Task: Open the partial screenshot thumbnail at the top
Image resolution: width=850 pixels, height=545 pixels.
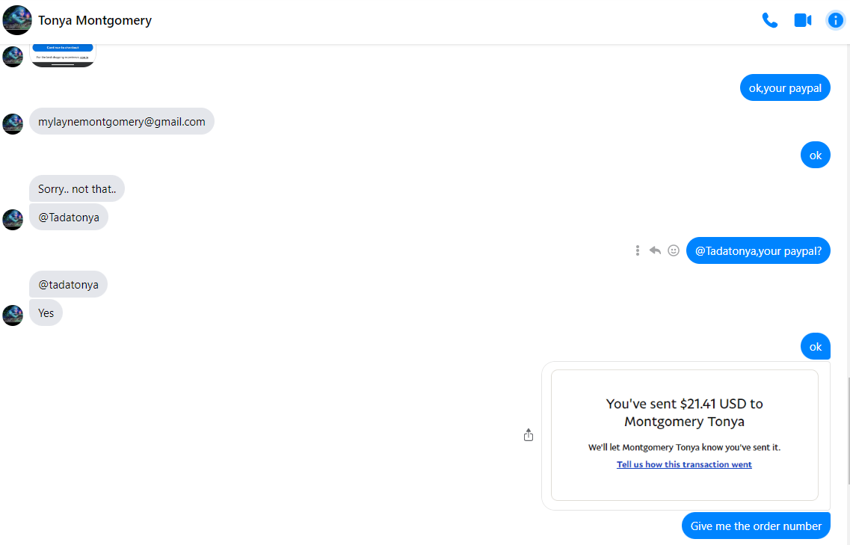Action: pos(63,55)
